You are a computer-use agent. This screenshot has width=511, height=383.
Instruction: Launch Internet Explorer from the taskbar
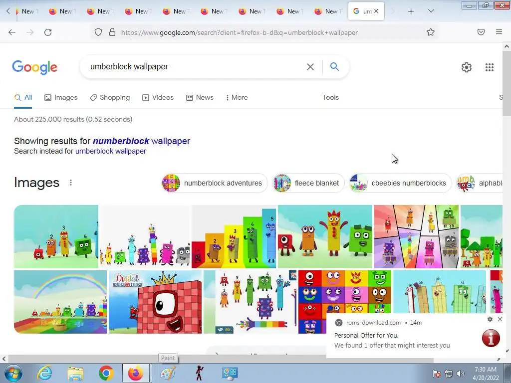(x=44, y=373)
